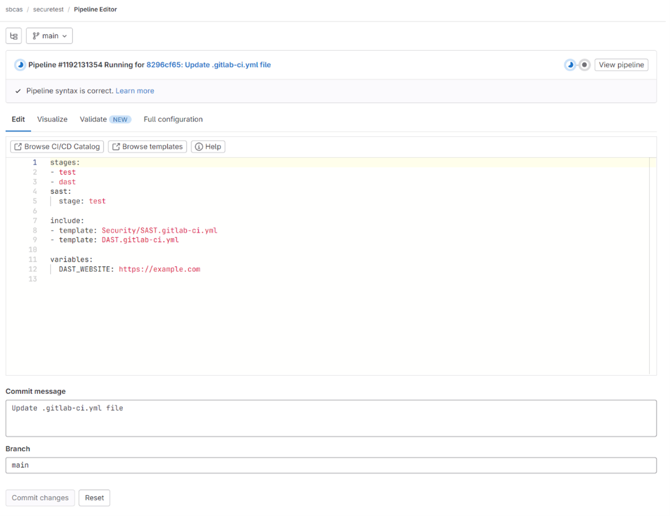This screenshot has height=516, width=670.
Task: Click the editor minimap scrollbar strip
Action: coord(652,266)
